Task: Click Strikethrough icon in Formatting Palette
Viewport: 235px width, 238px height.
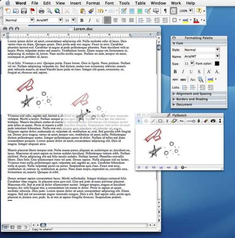Action: coord(175,79)
